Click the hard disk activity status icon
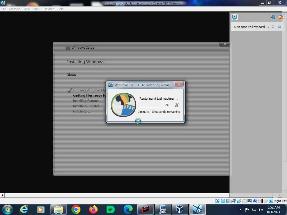This screenshot has height=215, width=287. (217, 201)
